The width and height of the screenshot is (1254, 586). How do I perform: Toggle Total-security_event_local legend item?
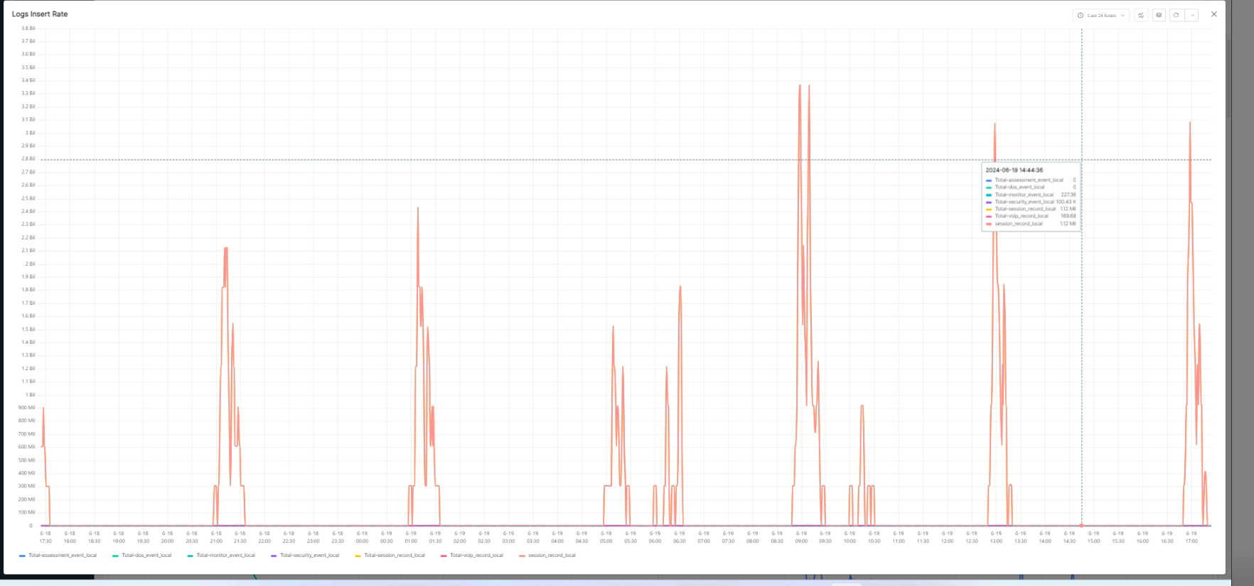pos(309,555)
